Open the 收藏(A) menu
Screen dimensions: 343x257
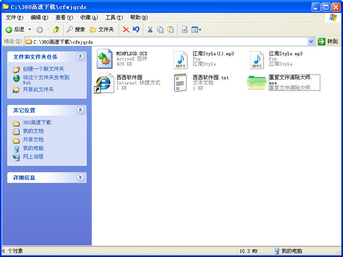[x=89, y=18]
